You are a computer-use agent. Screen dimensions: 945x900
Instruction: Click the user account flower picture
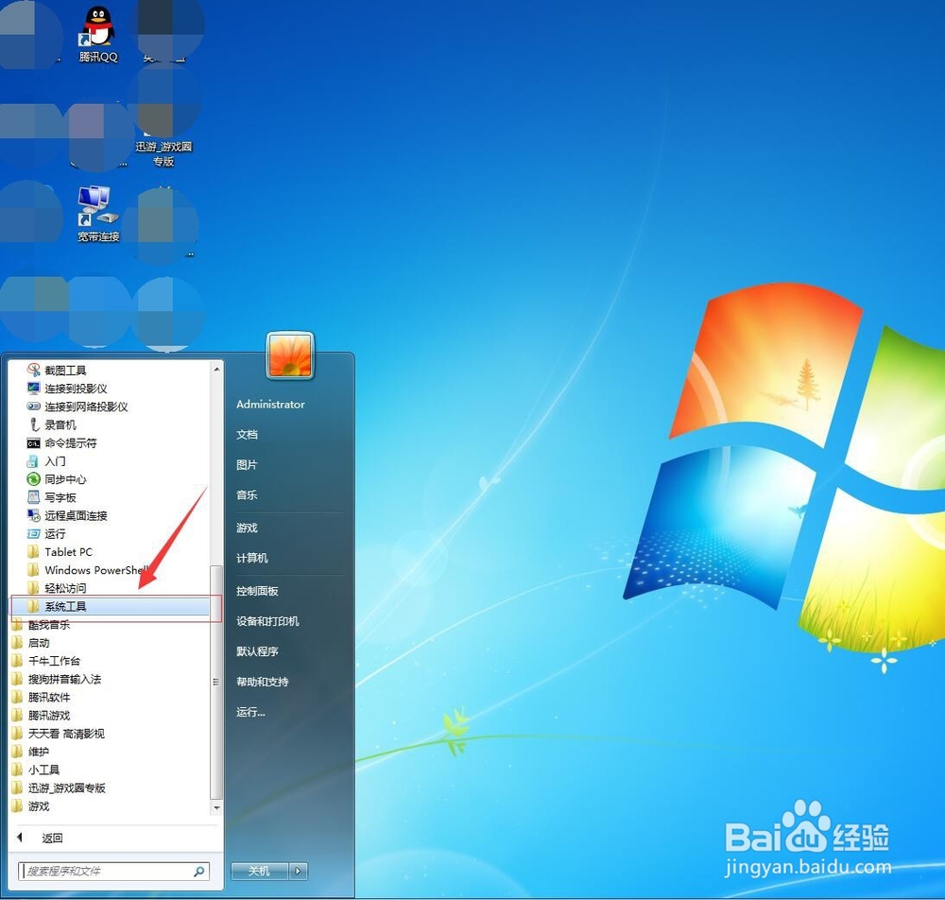pos(290,355)
